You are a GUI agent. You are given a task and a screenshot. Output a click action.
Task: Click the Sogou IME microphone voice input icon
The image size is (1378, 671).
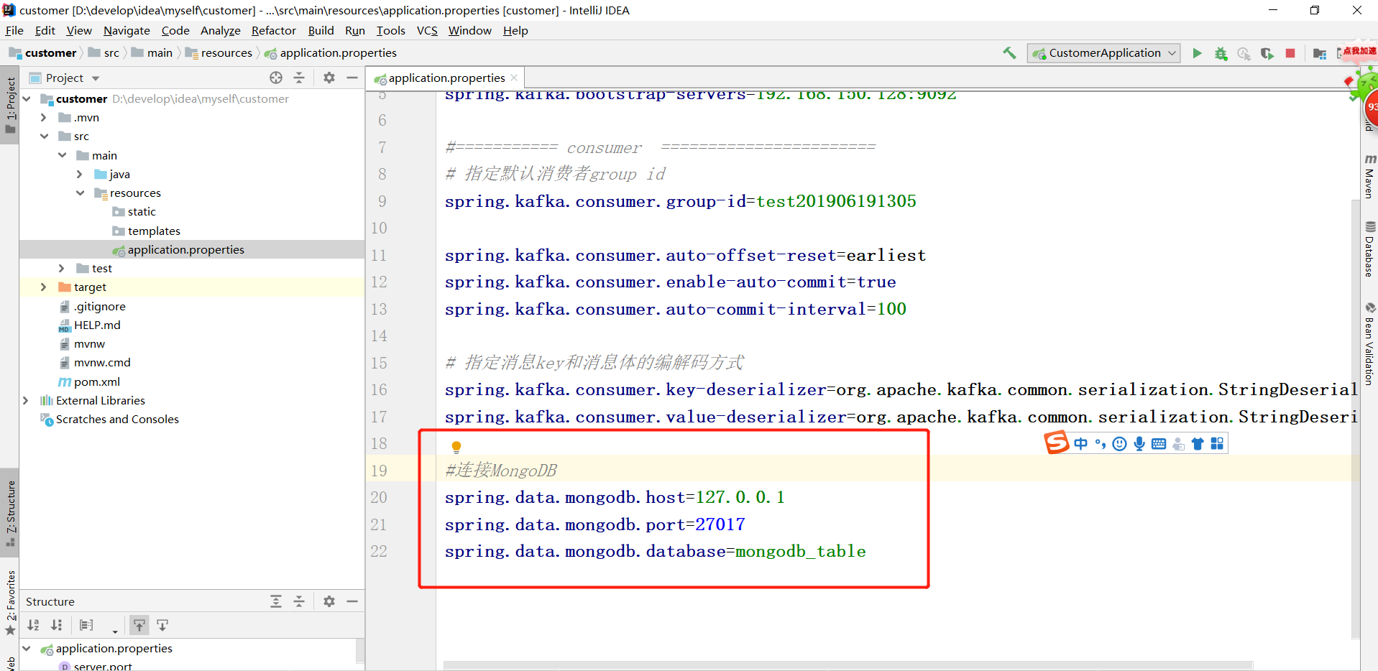1139,444
